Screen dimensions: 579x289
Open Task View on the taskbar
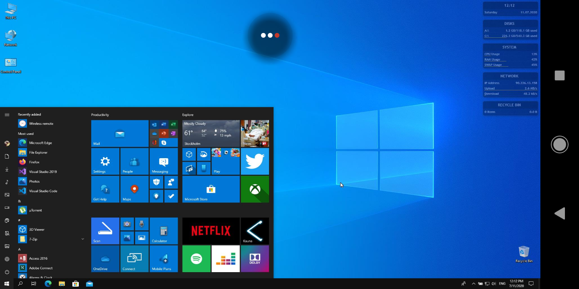pyautogui.click(x=34, y=284)
